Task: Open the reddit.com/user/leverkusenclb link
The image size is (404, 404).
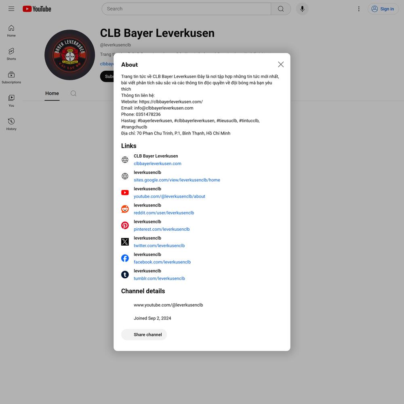Action: tap(164, 213)
